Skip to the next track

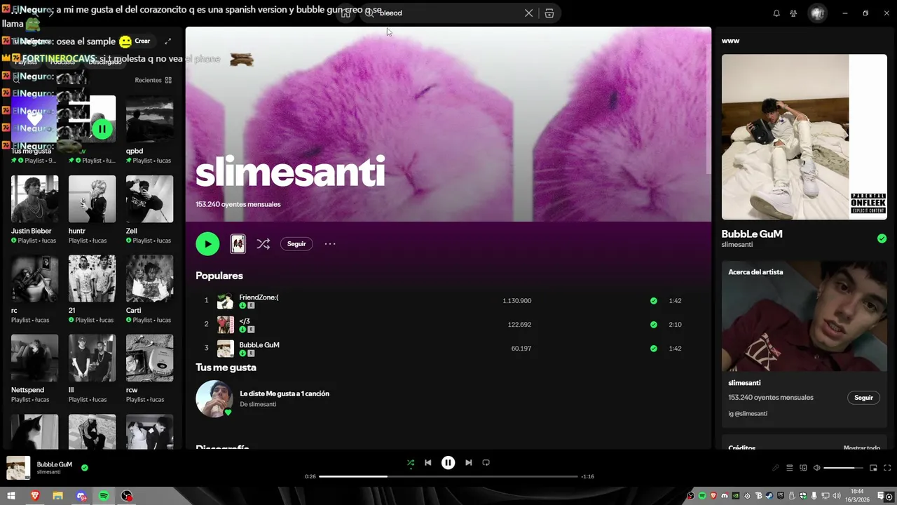coord(468,463)
